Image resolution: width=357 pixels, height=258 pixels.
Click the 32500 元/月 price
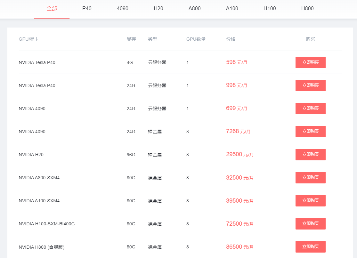pyautogui.click(x=240, y=178)
